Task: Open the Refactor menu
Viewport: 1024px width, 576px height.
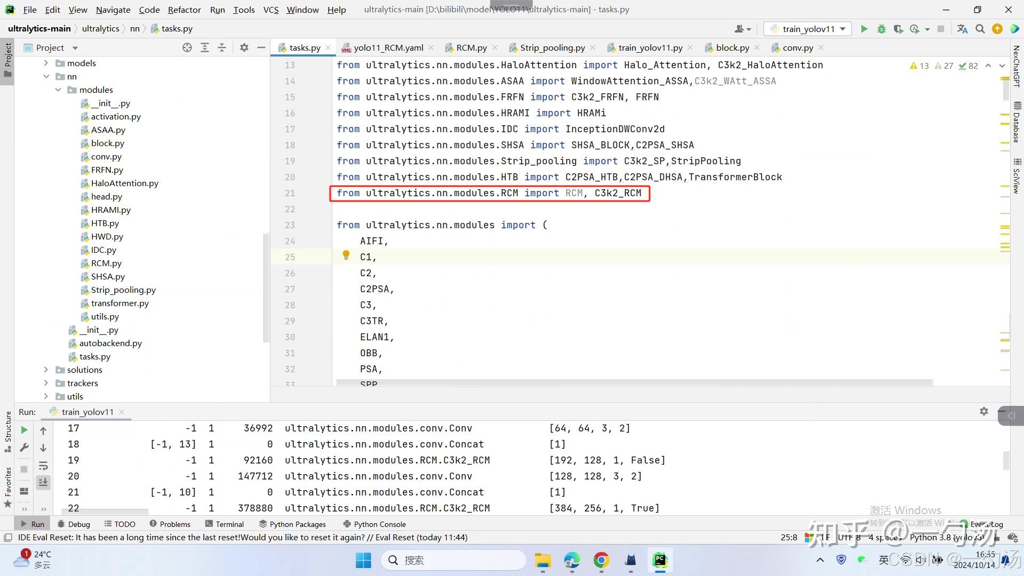Action: 184,10
